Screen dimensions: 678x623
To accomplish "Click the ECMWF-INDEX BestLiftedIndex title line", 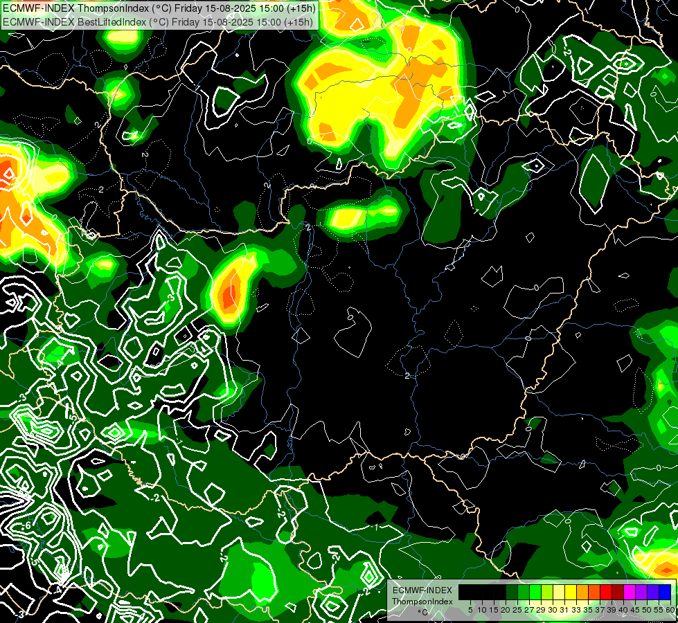I will (158, 21).
